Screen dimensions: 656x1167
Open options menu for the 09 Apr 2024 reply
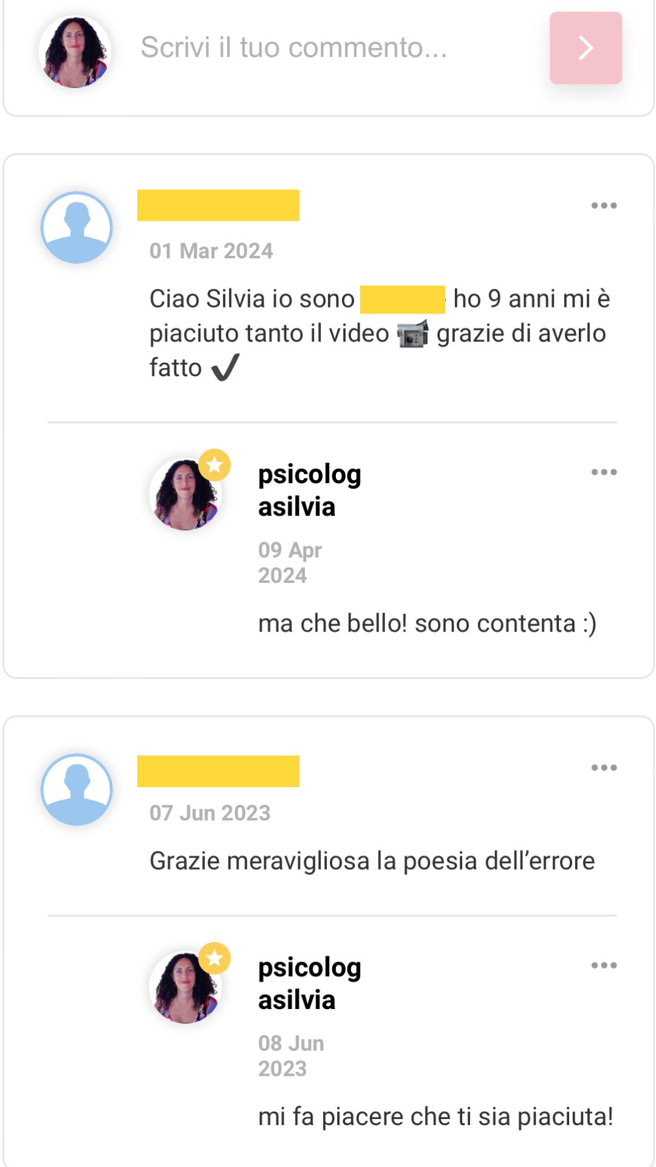(604, 472)
